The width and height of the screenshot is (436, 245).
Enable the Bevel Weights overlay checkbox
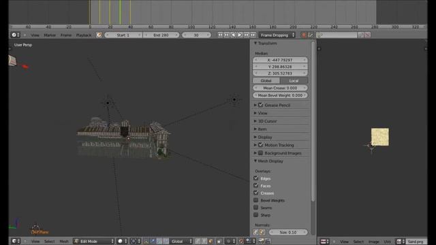[256, 200]
